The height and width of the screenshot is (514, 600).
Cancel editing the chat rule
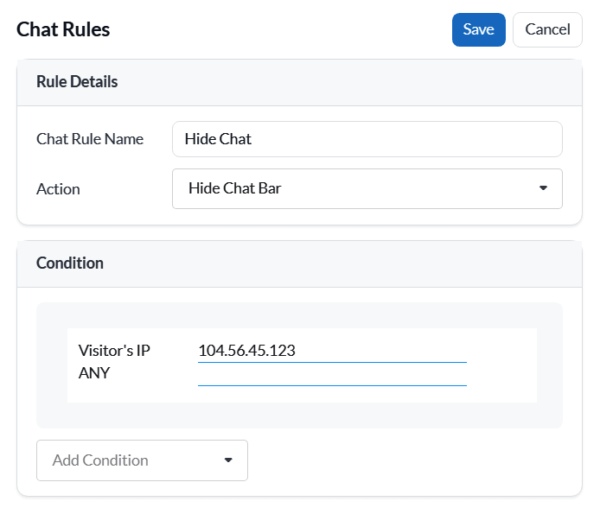(547, 30)
